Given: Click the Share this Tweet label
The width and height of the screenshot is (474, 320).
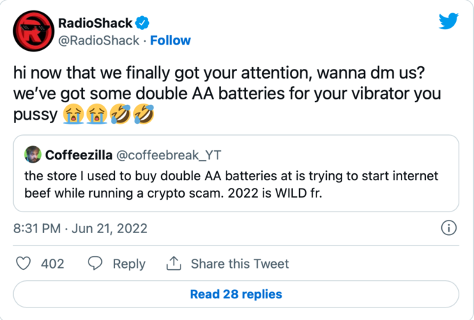Looking at the screenshot, I should coord(239,264).
